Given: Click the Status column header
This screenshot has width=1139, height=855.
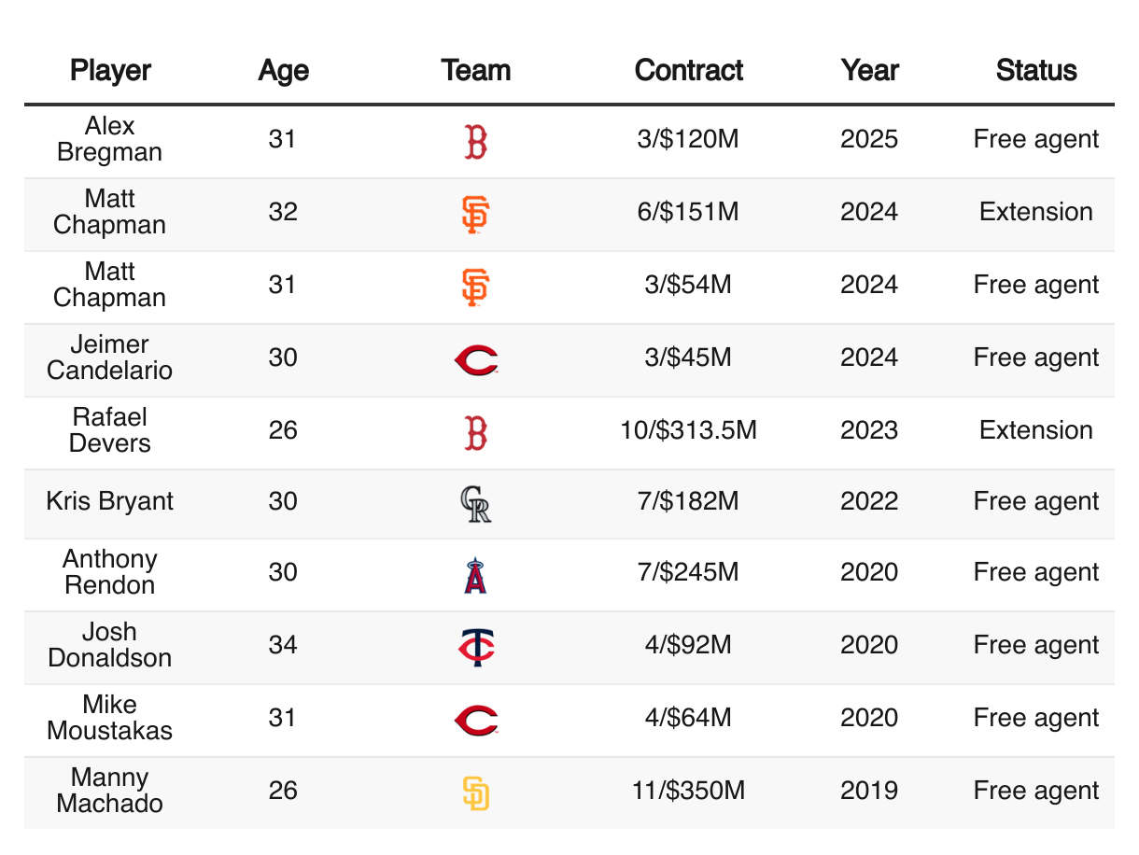Looking at the screenshot, I should [1036, 71].
